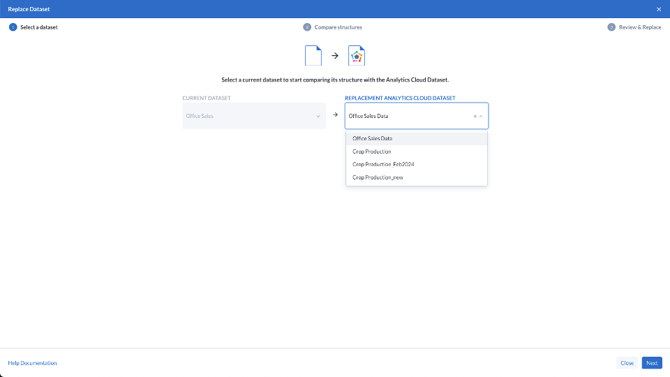Click the blank file icon for current dataset
Screen dimensions: 670x377
313,55
